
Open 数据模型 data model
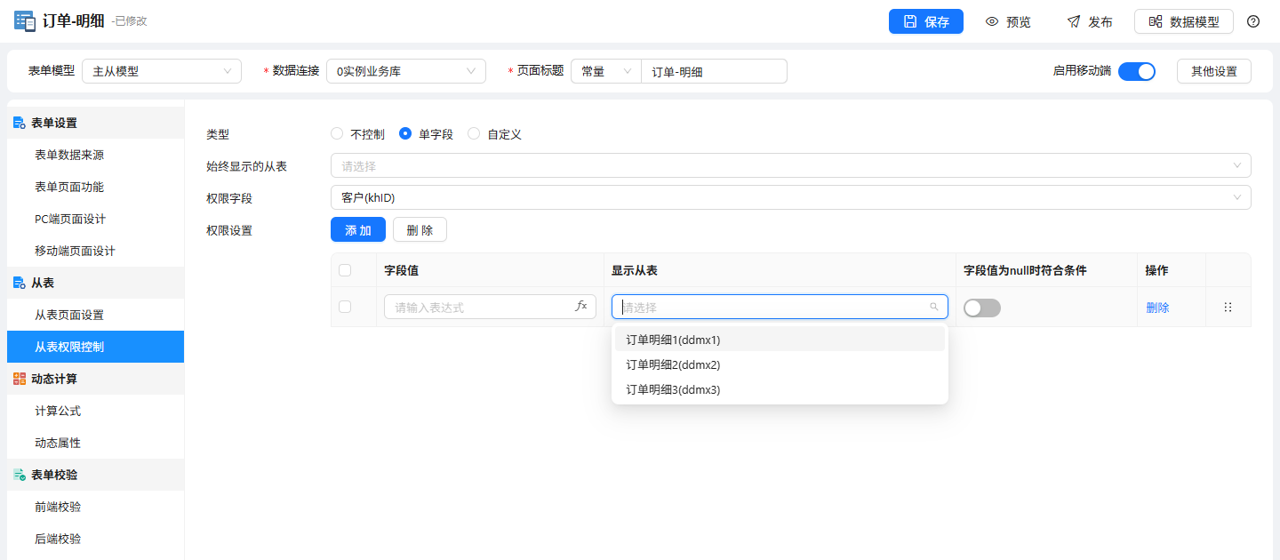pyautogui.click(x=1184, y=21)
